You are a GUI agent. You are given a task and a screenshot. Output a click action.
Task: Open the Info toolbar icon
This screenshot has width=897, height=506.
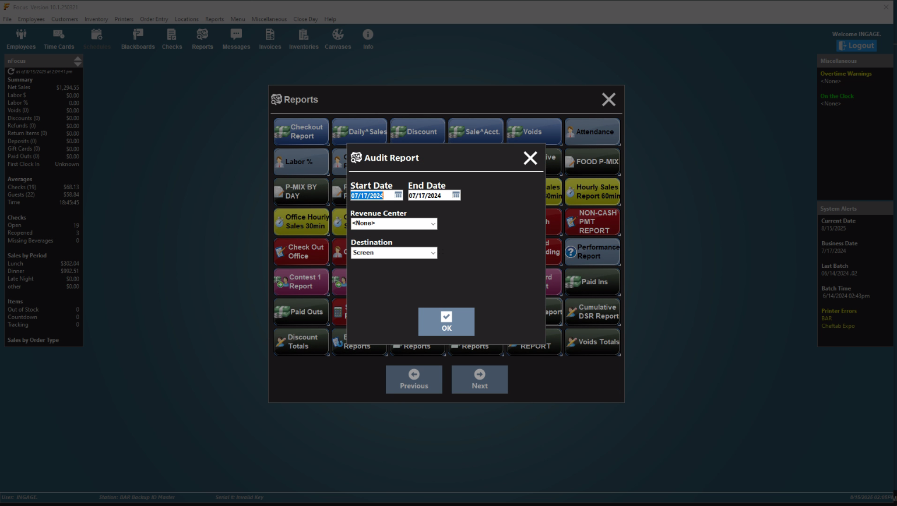click(x=368, y=39)
